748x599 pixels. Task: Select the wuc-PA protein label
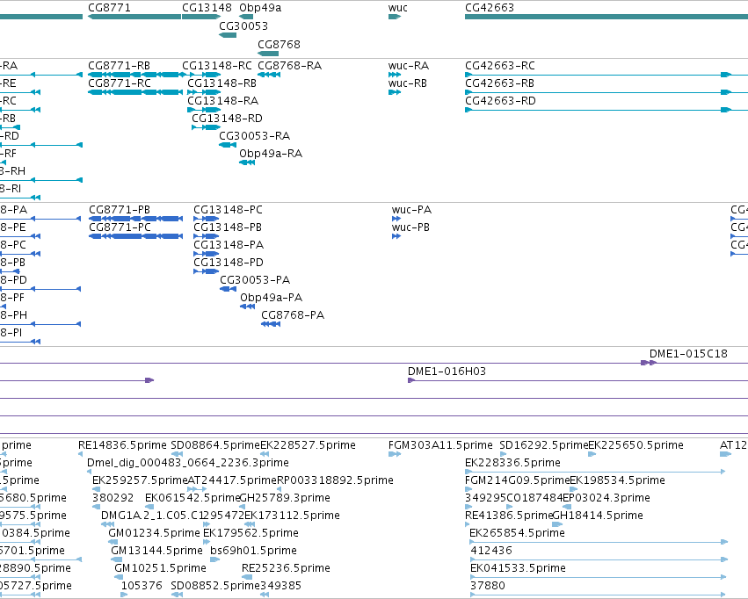tap(411, 210)
